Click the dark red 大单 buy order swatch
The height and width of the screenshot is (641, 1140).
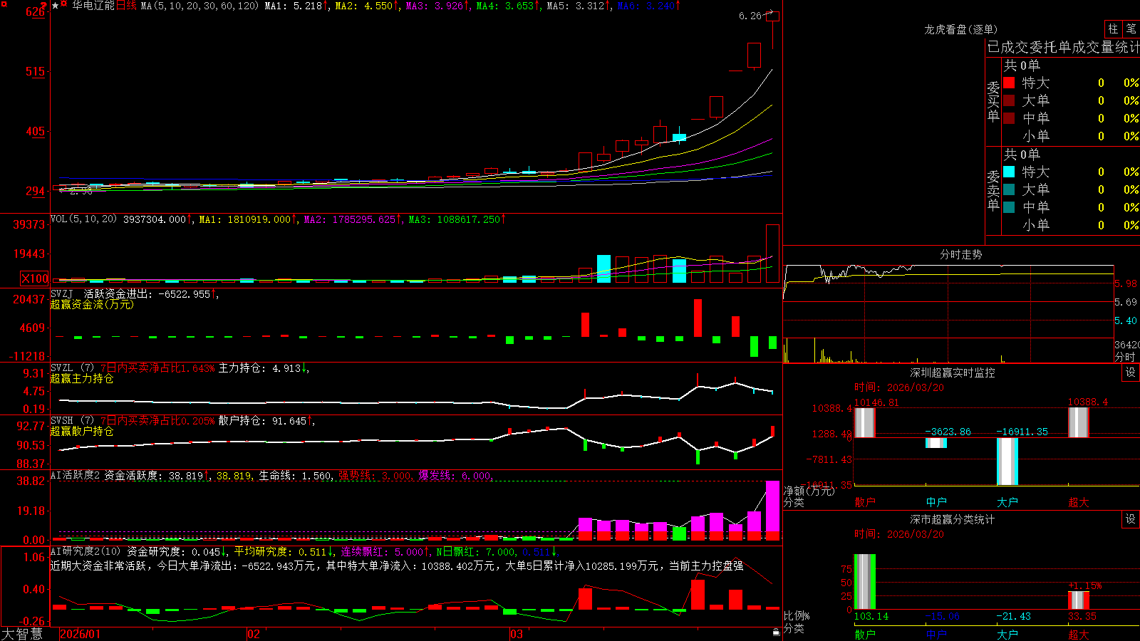click(x=1009, y=100)
